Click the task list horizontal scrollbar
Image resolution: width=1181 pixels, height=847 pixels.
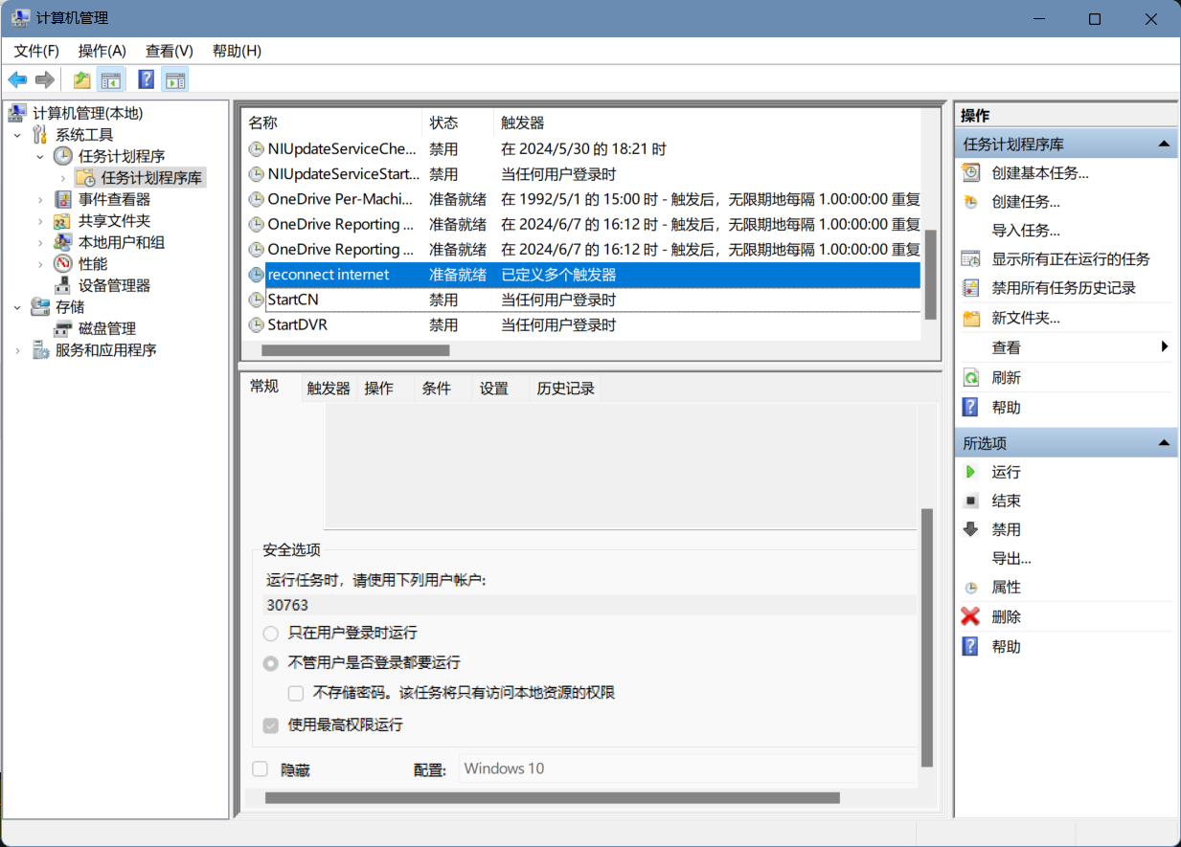[x=355, y=350]
